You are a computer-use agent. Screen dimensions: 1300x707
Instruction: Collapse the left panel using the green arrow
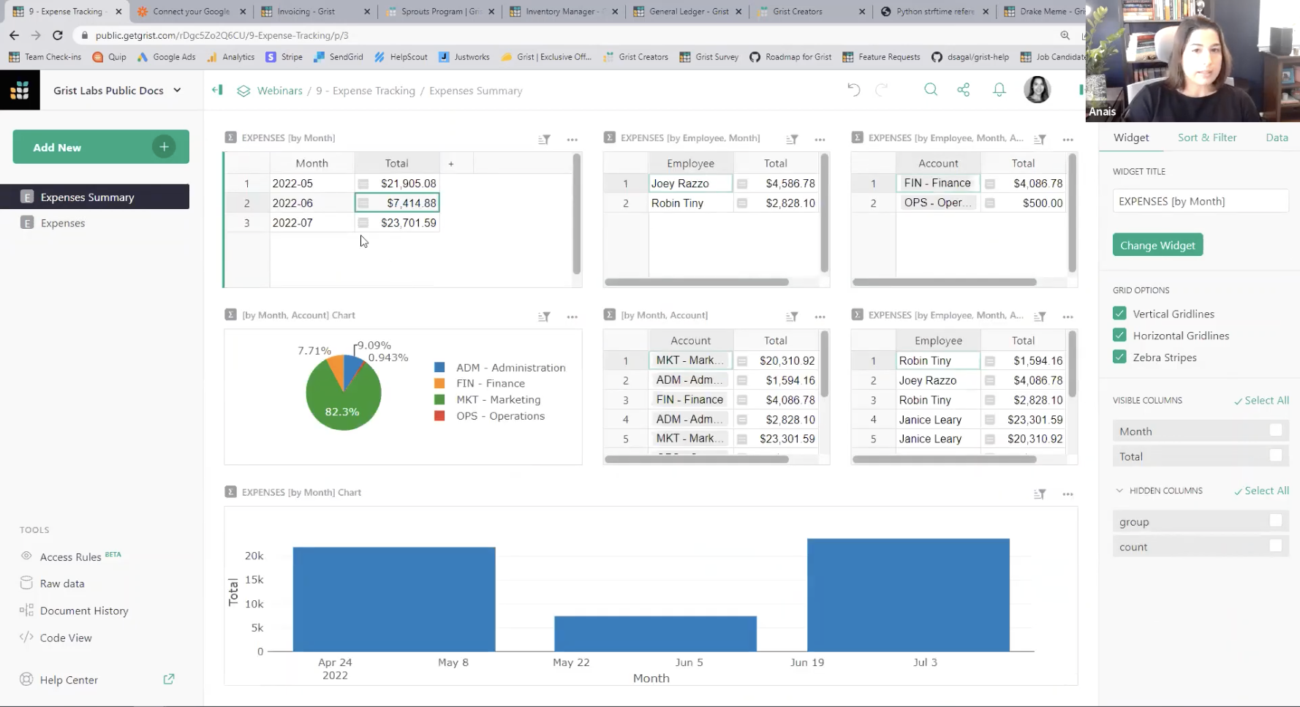[x=216, y=90]
